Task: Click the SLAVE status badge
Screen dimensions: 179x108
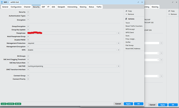Action: [4, 104]
